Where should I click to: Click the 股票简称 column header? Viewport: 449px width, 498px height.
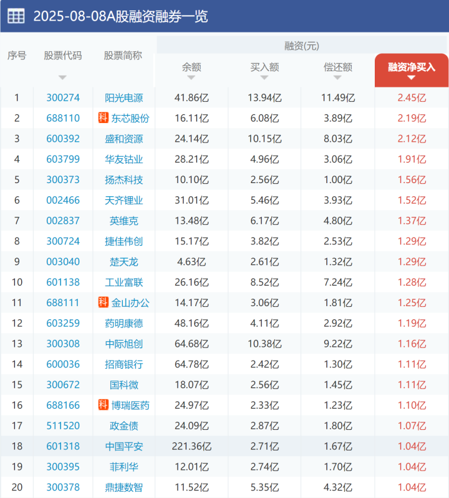click(x=123, y=56)
